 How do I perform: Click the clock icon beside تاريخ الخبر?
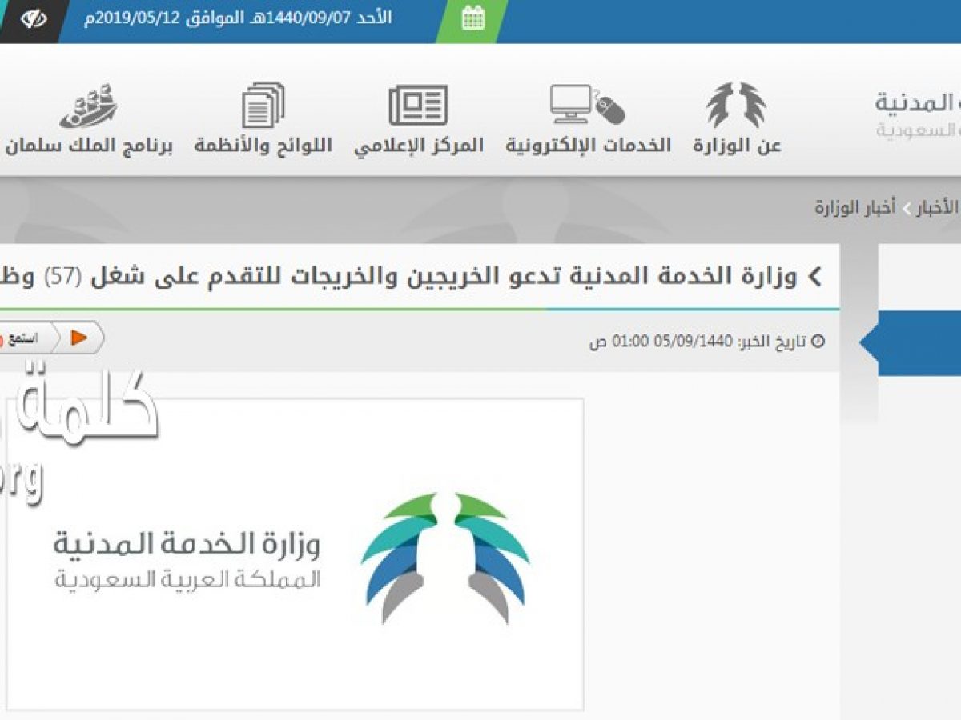[x=818, y=342]
